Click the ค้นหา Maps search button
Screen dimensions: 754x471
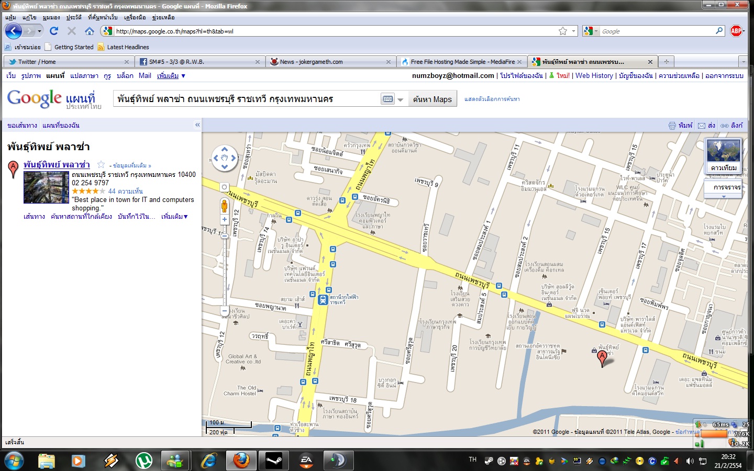[433, 99]
